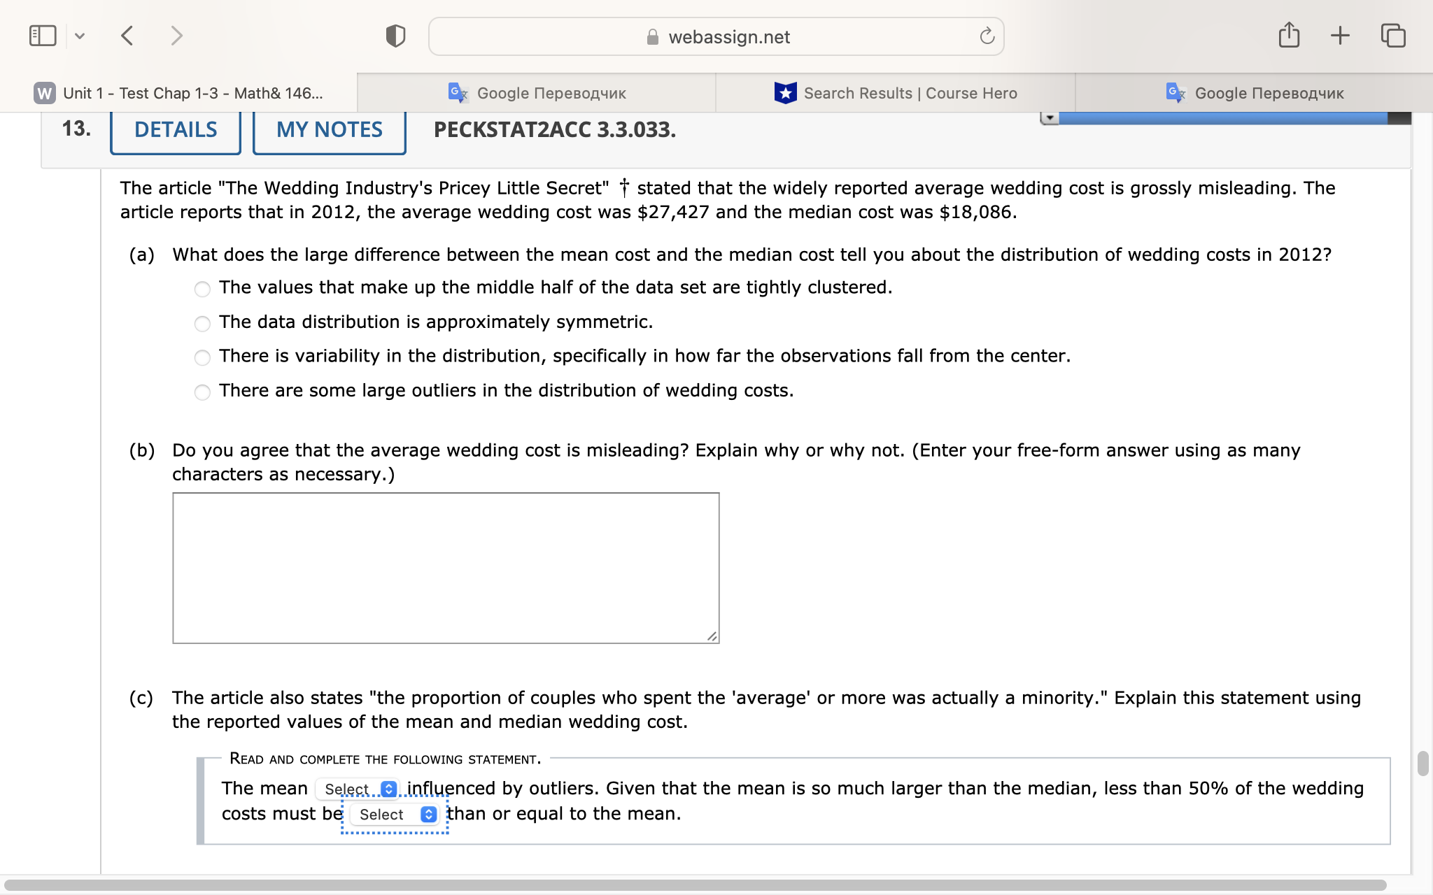1433x895 pixels.
Task: Open first Select dropdown after 'The mean'
Action: [x=358, y=789]
